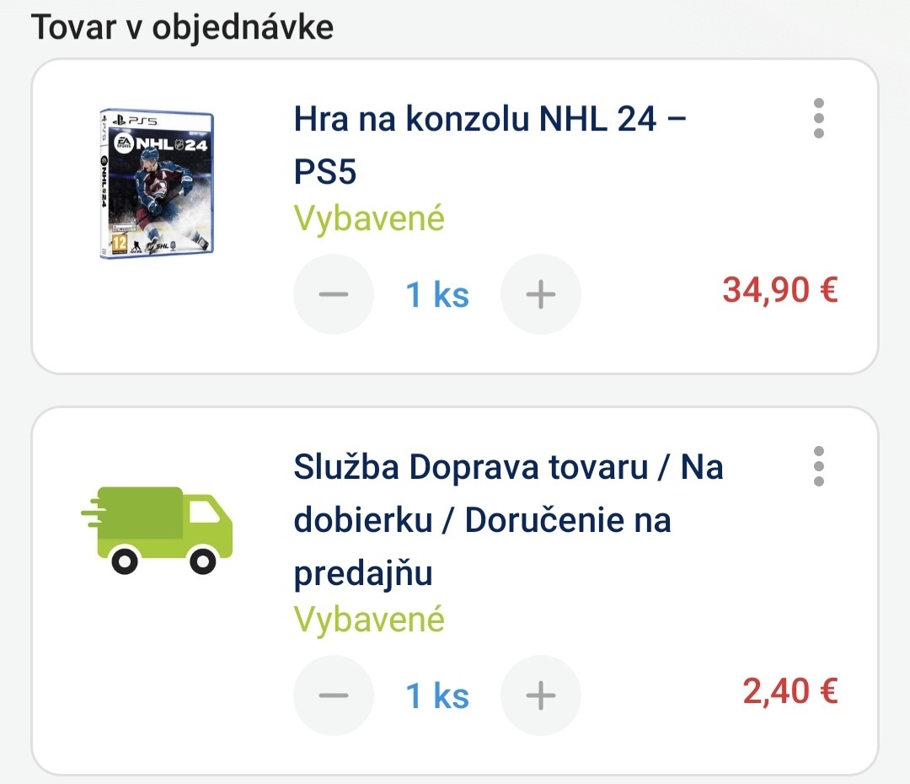Select the '1 ks' quantity under NHL 24

click(436, 293)
